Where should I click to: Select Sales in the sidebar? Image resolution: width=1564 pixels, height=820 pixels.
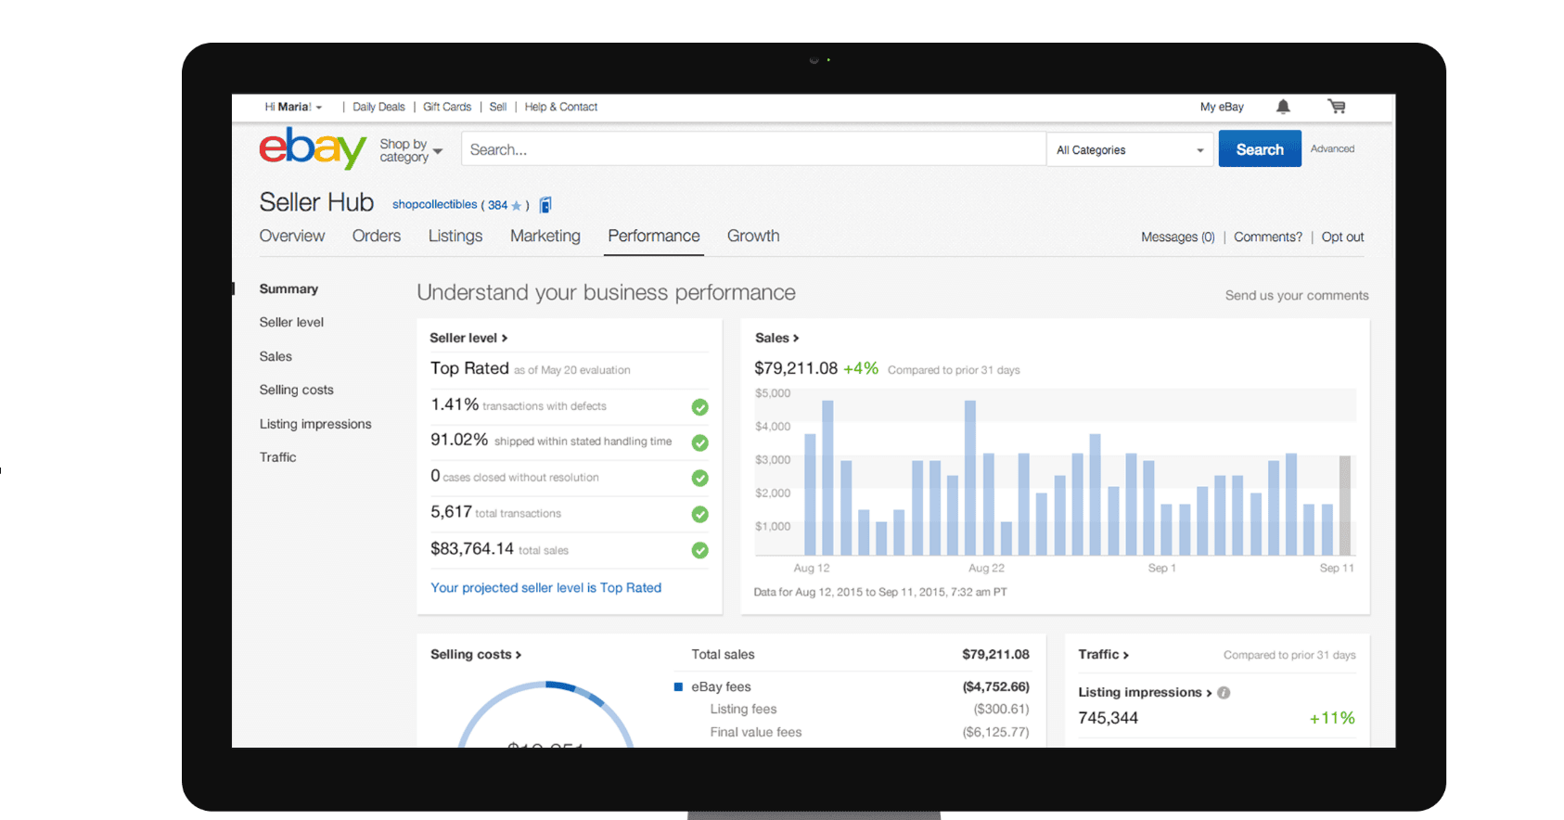276,356
